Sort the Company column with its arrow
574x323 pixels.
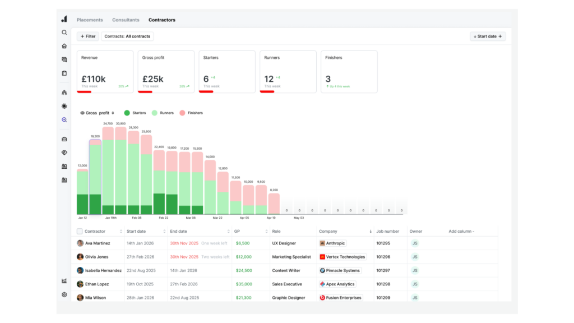point(371,232)
